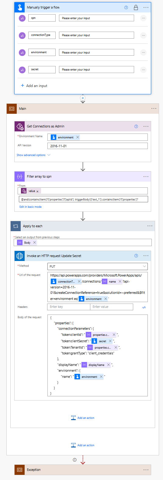Image resolution: width=163 pixels, height=480 pixels.
Task: Add an action inside Apply to each
Action: point(83,418)
